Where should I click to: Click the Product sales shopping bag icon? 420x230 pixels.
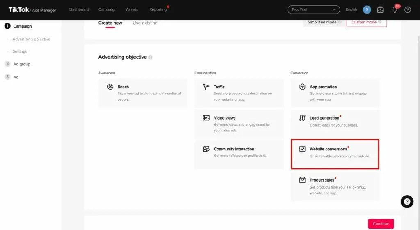pyautogui.click(x=302, y=180)
